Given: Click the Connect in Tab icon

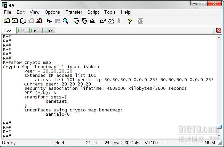Looking at the screenshot, I should click(x=23, y=21).
